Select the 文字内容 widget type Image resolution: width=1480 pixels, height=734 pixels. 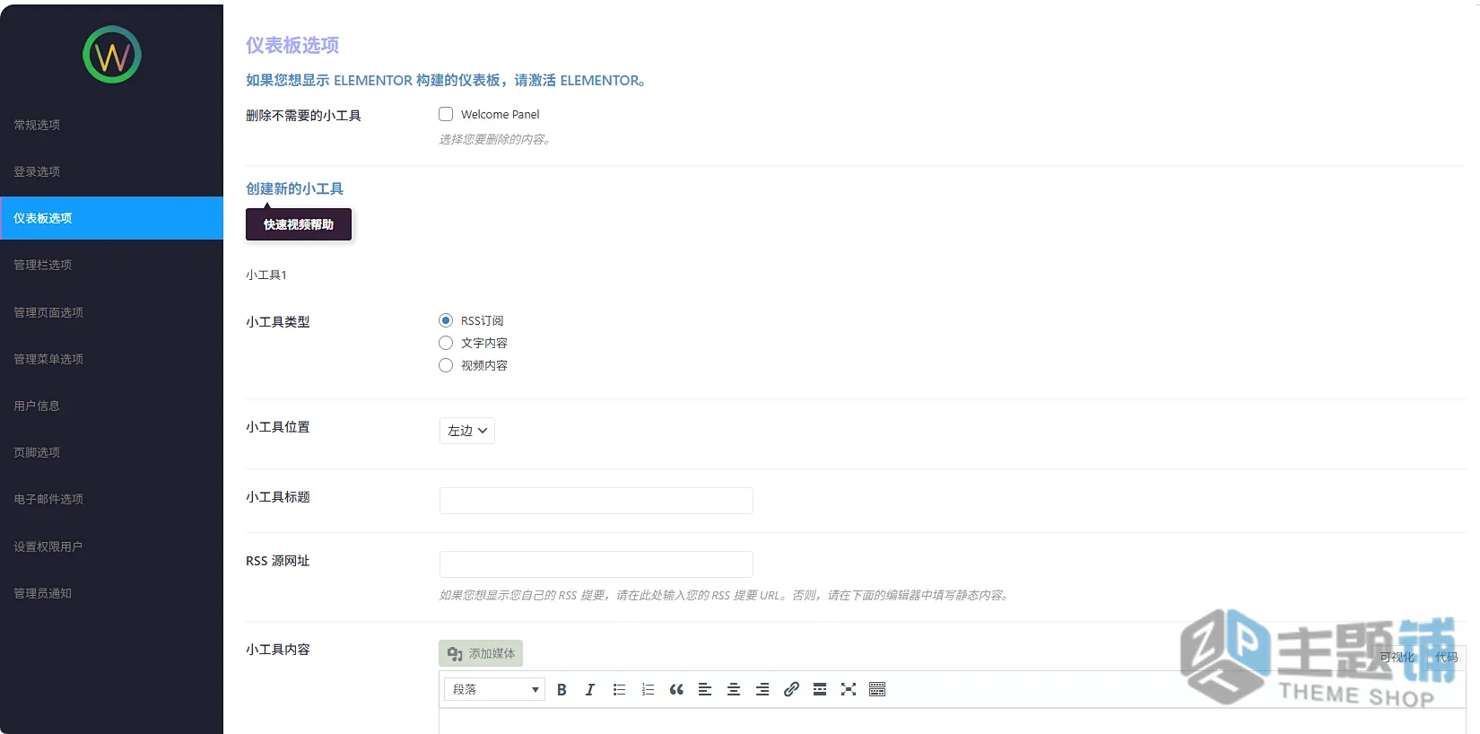click(446, 343)
